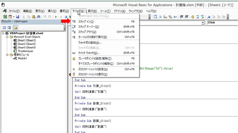Click the Parameter Info edit toolbar icon
Viewport: 238px width, 133px height.
pyautogui.click(x=170, y=17)
